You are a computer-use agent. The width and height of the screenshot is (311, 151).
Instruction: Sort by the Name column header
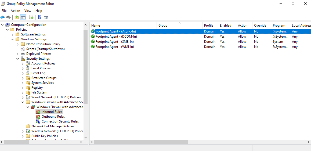pyautogui.click(x=123, y=26)
